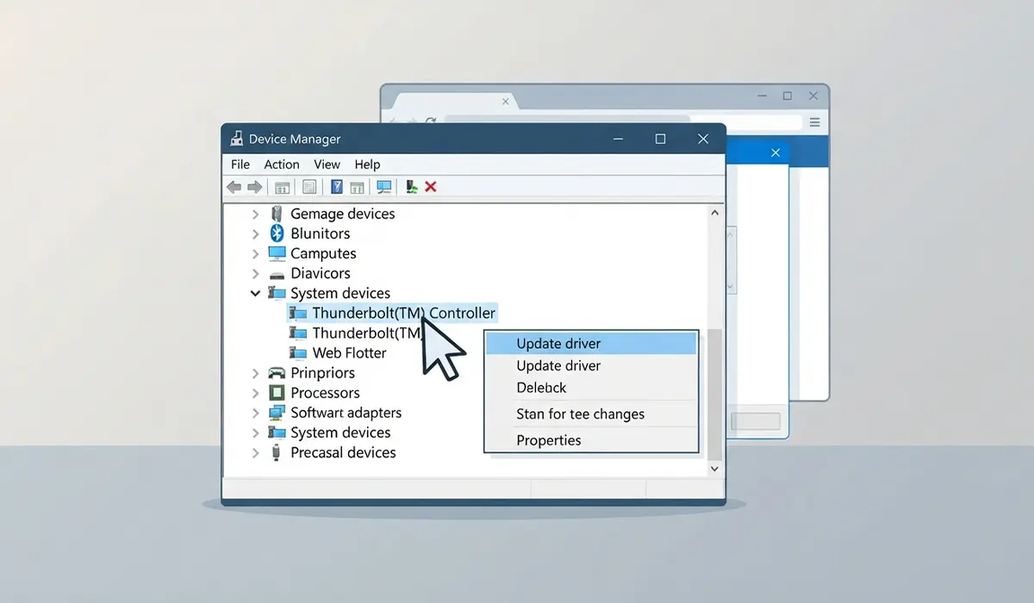Select the Web Flotter device
The image size is (1034, 603).
click(x=349, y=352)
